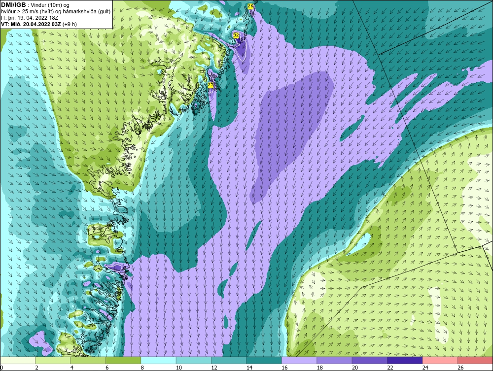This screenshot has height=371, width=493.
Task: Click the legend scale value 6
Action: 107,368
